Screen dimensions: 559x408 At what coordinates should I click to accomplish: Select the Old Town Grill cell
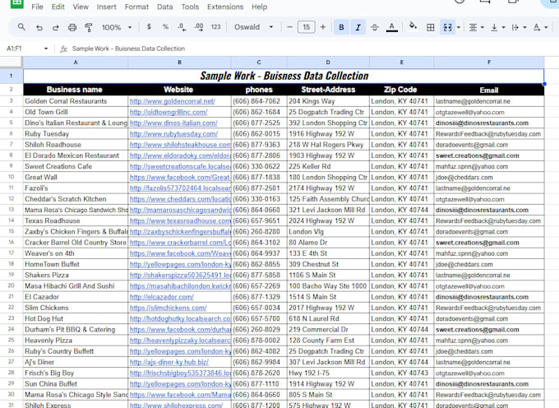click(76, 112)
